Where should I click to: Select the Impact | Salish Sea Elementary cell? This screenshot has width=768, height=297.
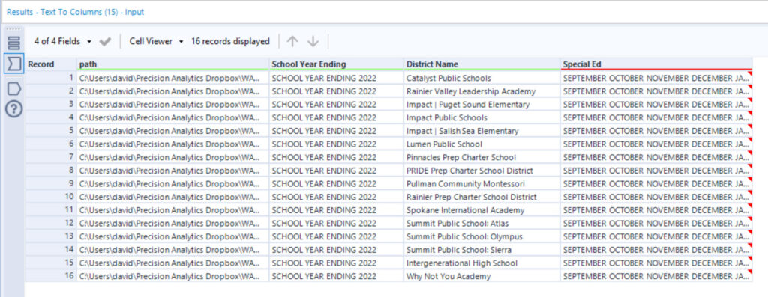click(x=482, y=131)
